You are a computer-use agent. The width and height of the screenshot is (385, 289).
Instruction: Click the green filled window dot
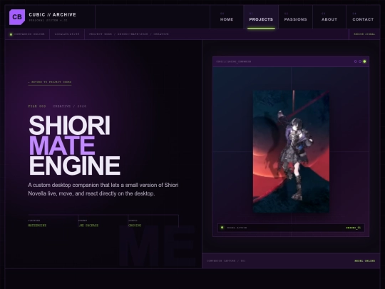(x=364, y=61)
